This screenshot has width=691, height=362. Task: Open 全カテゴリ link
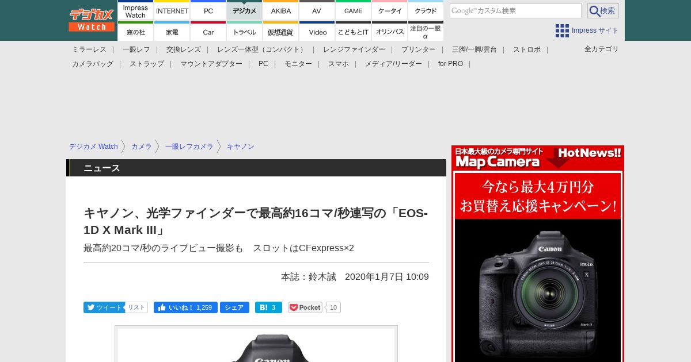point(602,49)
